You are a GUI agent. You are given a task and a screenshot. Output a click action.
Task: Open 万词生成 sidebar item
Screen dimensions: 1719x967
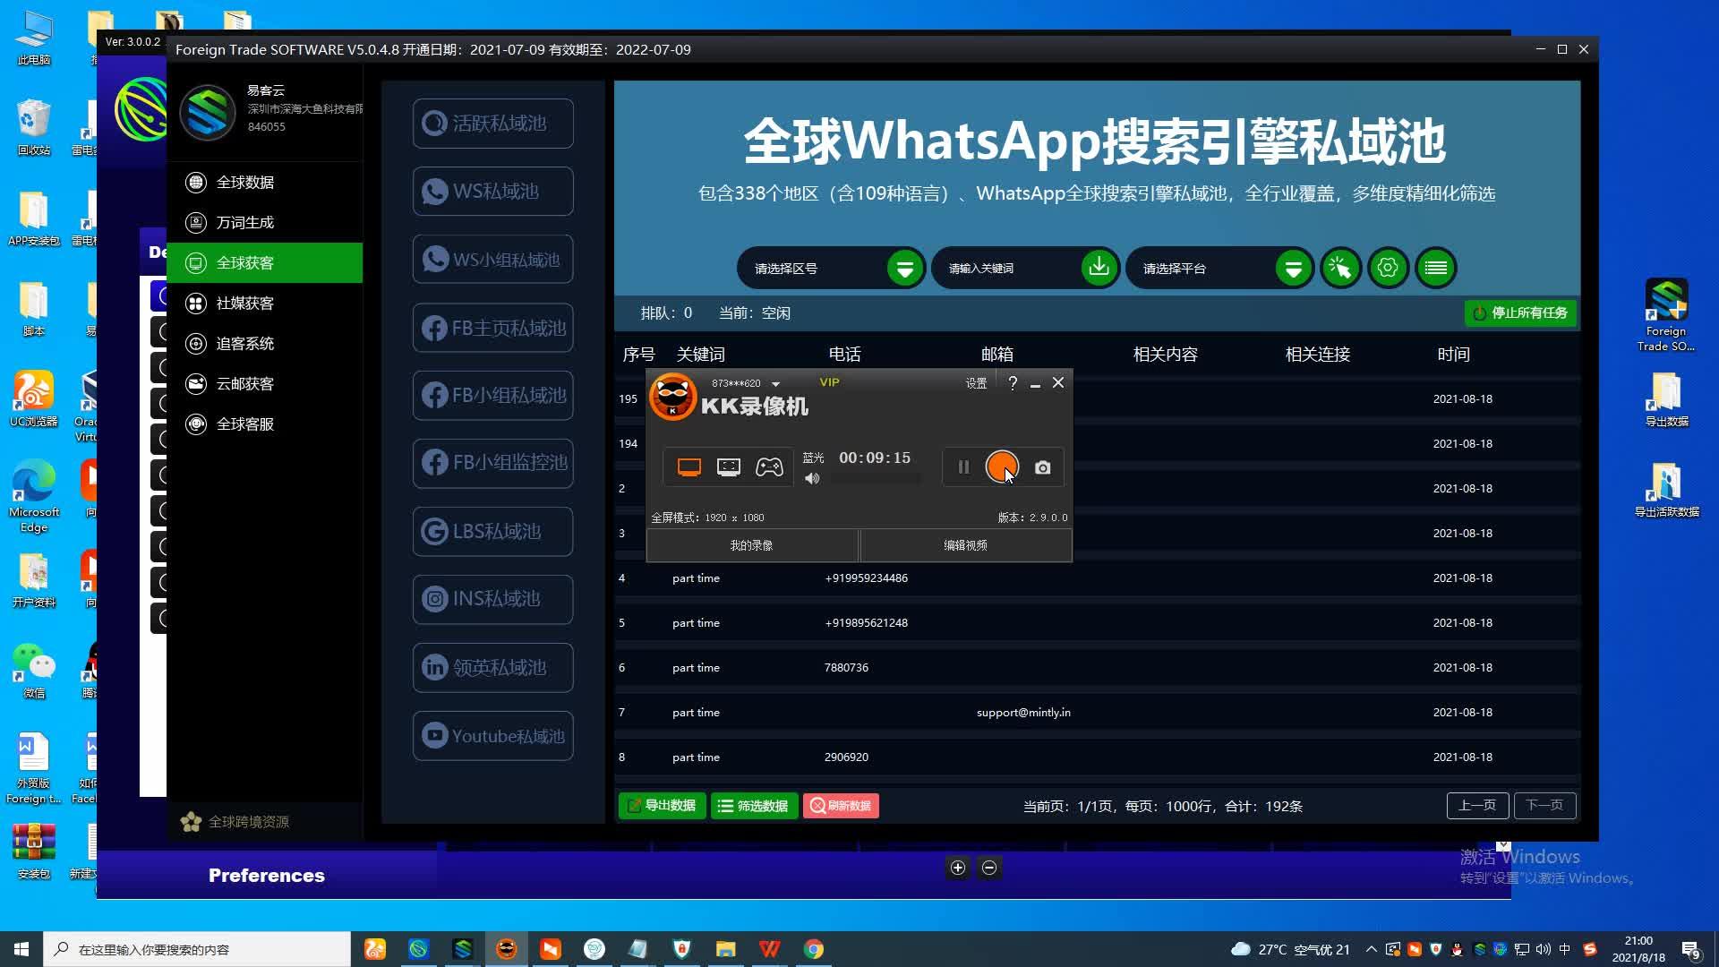tap(264, 223)
